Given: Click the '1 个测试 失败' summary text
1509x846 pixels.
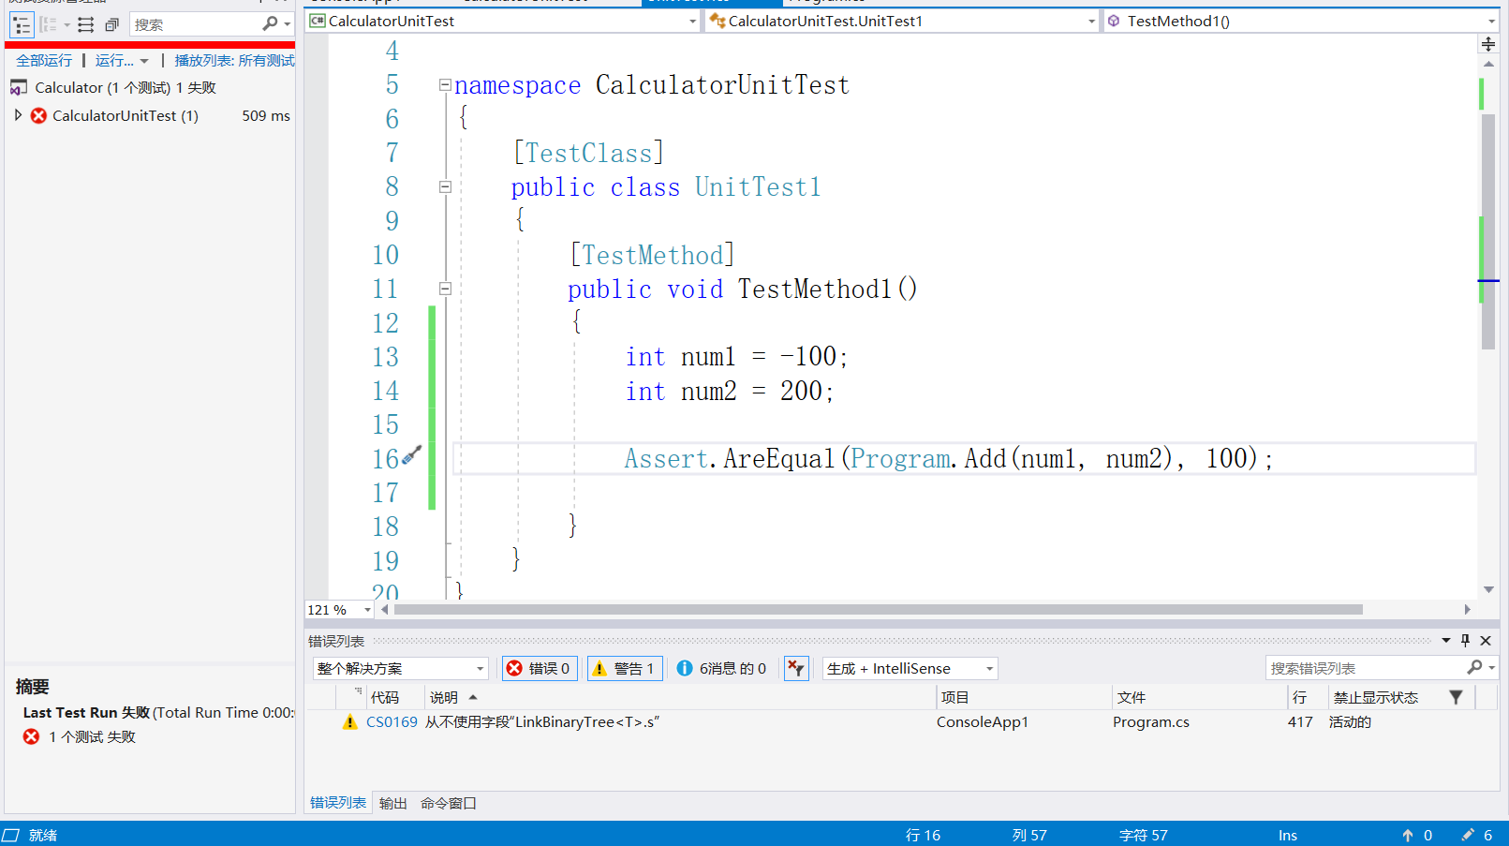Looking at the screenshot, I should (92, 737).
